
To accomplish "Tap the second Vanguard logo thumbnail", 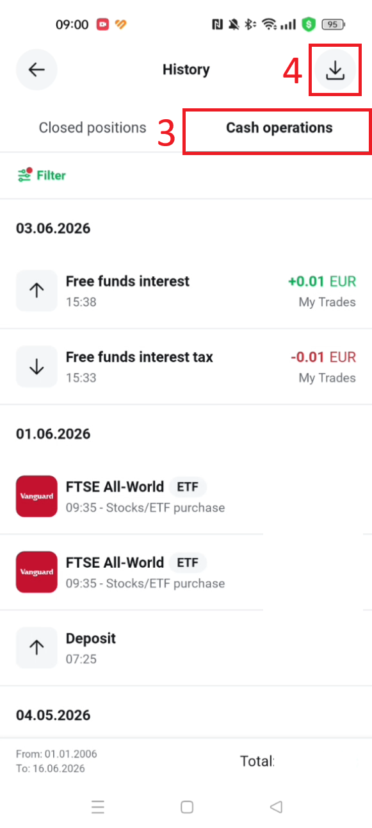I will [x=36, y=572].
